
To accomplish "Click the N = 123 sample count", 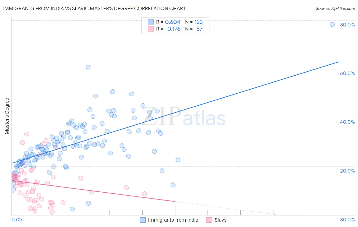I will click(194, 22).
